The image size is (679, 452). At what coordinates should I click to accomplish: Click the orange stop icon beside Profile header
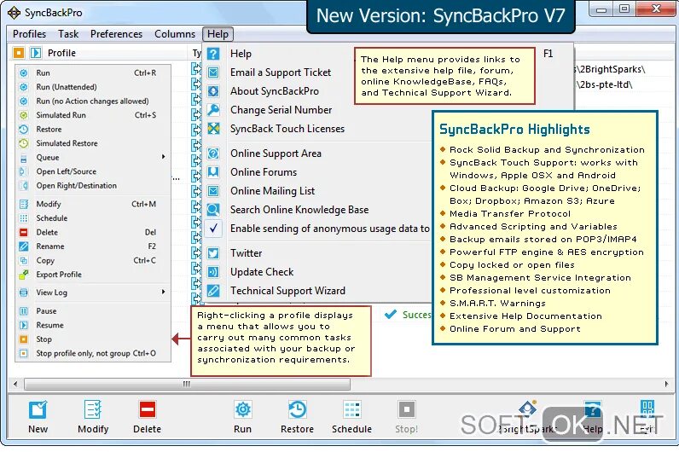19,53
